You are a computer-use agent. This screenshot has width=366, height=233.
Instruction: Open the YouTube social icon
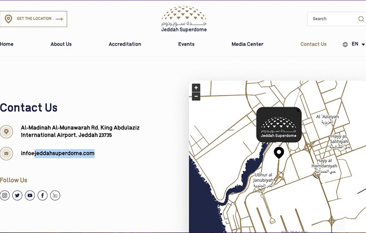tap(30, 195)
